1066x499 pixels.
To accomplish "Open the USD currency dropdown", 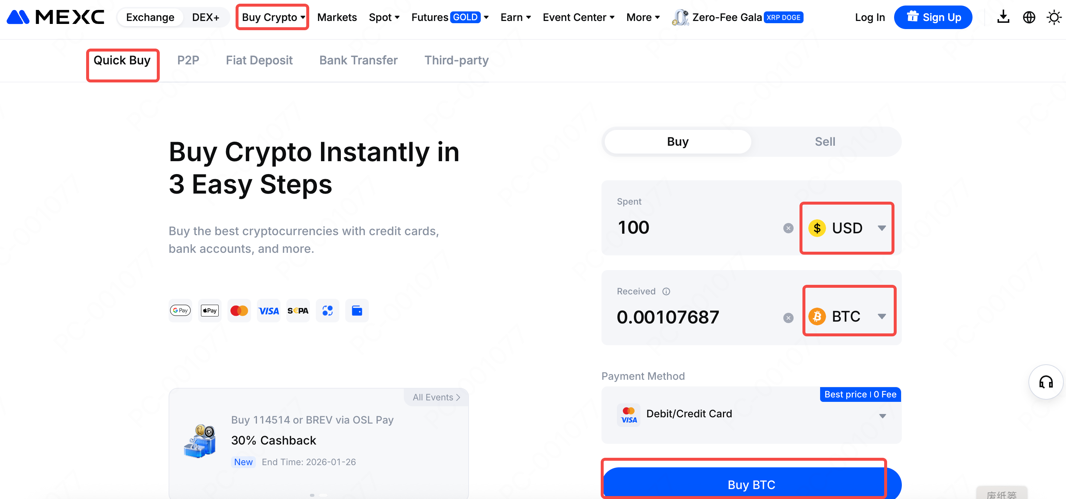I will coord(847,228).
